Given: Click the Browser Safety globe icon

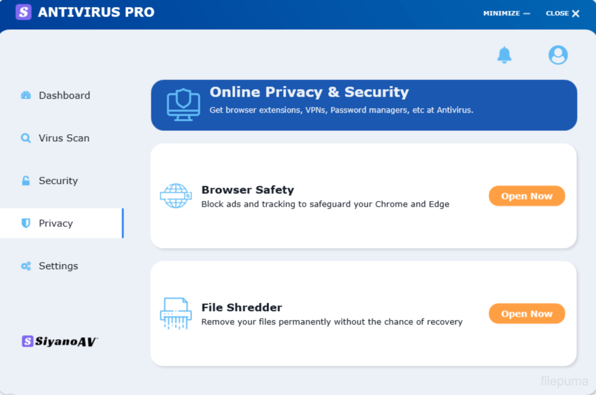Looking at the screenshot, I should [176, 196].
